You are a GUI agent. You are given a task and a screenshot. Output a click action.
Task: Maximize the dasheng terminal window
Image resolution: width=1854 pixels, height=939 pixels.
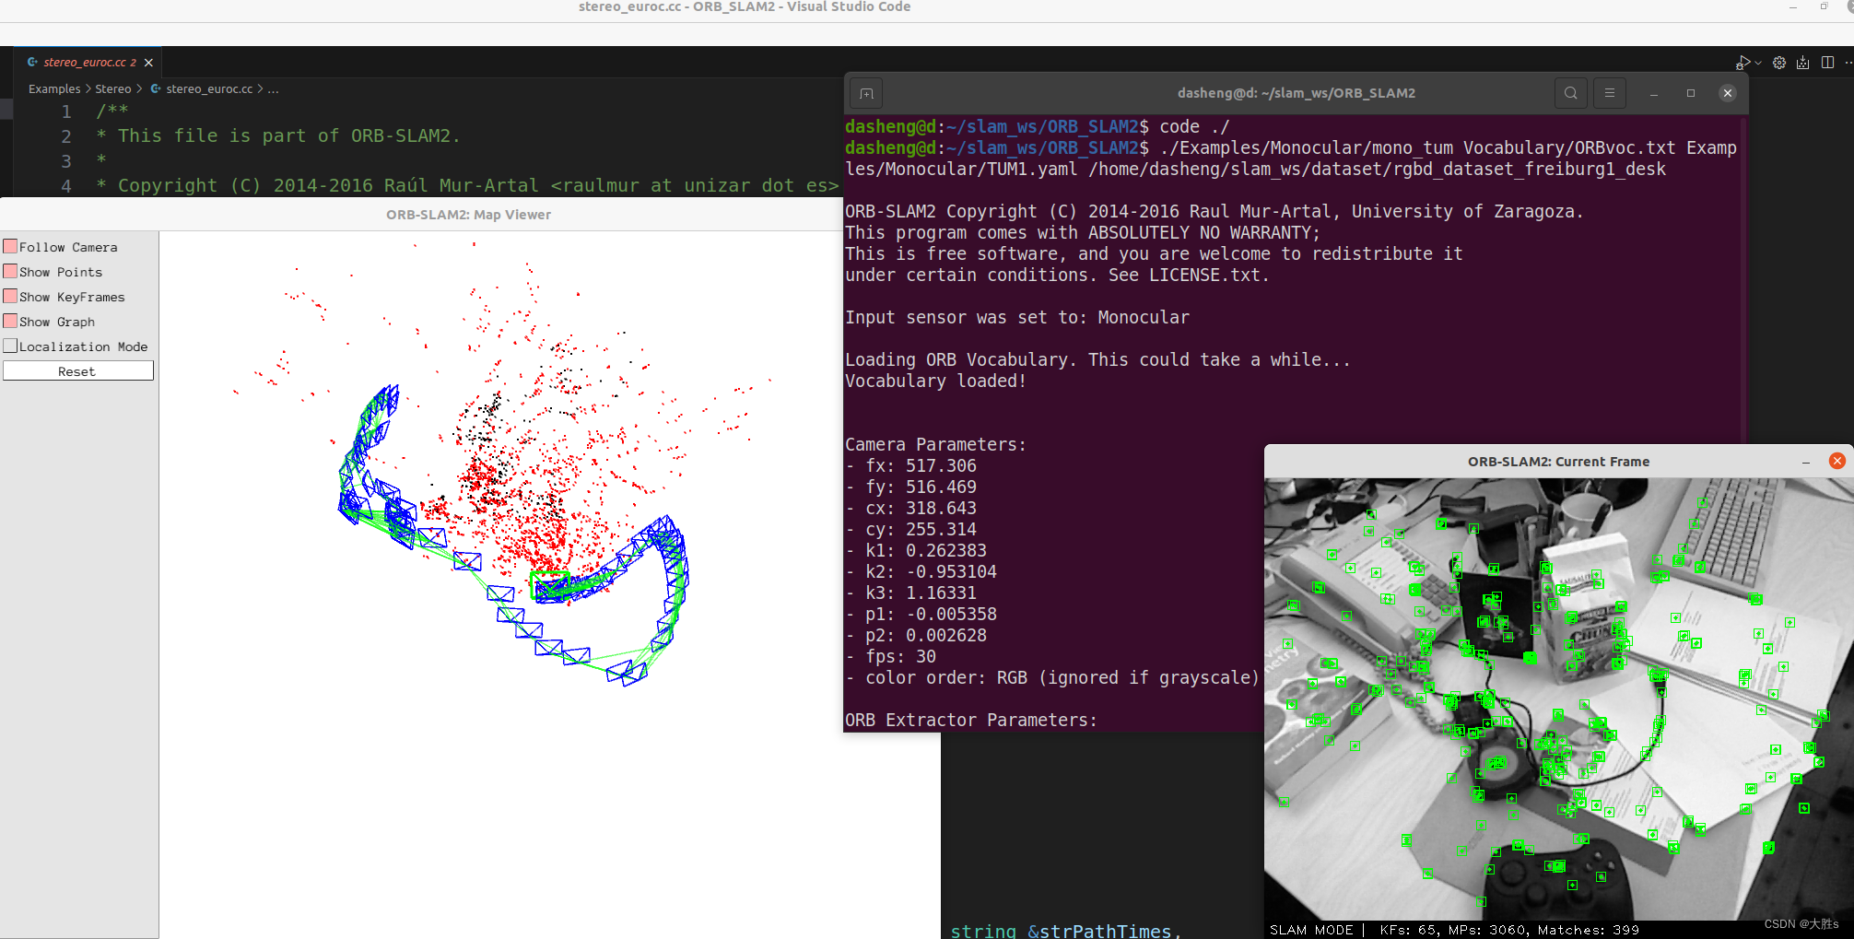click(x=1691, y=93)
